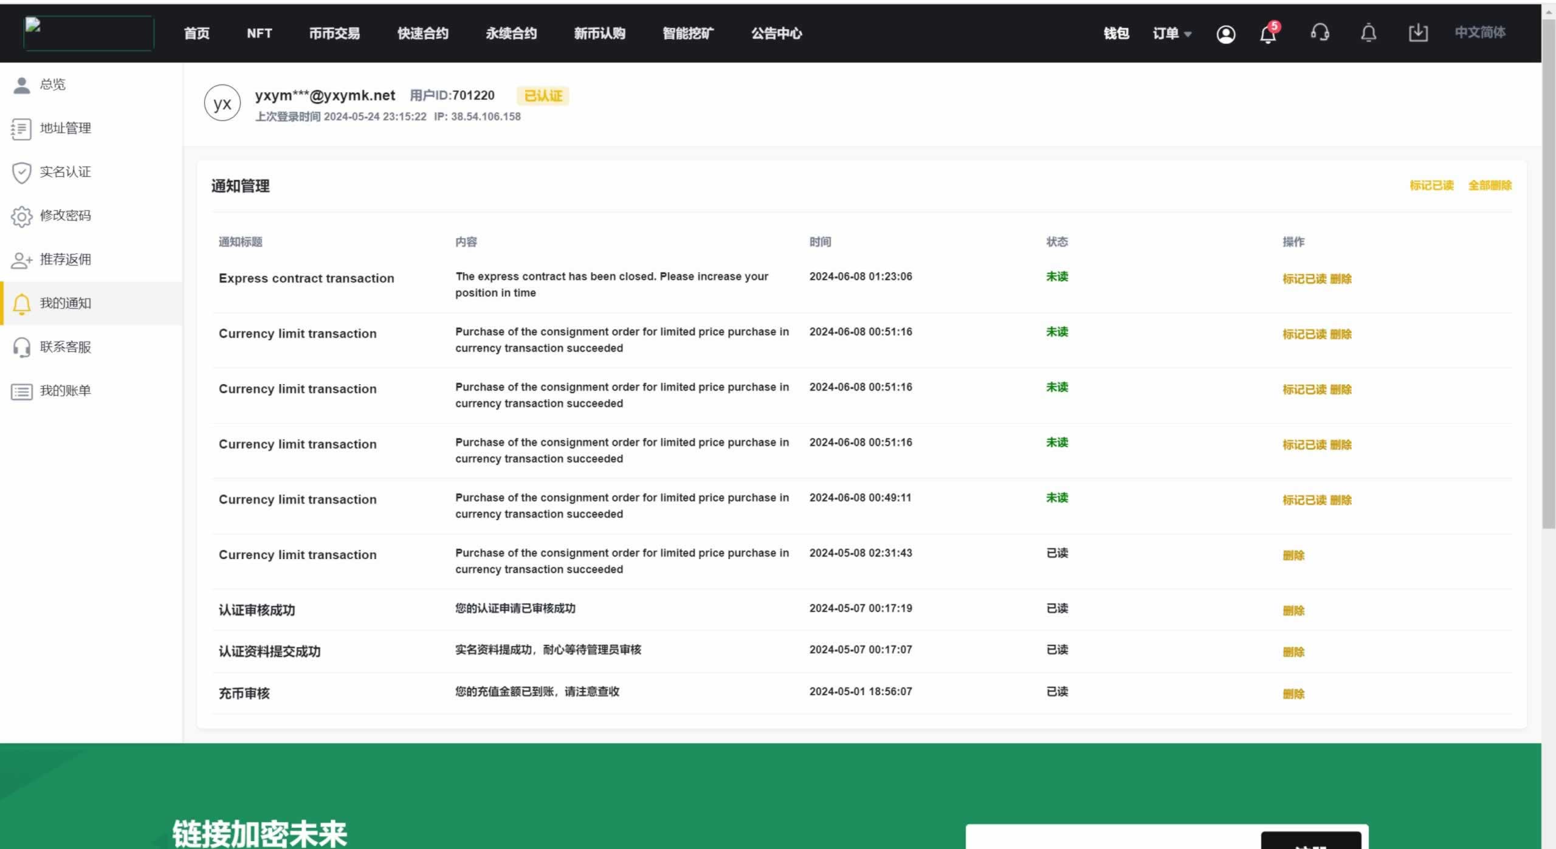Click the headset customer support icon
Image resolution: width=1556 pixels, height=849 pixels.
[x=1320, y=33]
